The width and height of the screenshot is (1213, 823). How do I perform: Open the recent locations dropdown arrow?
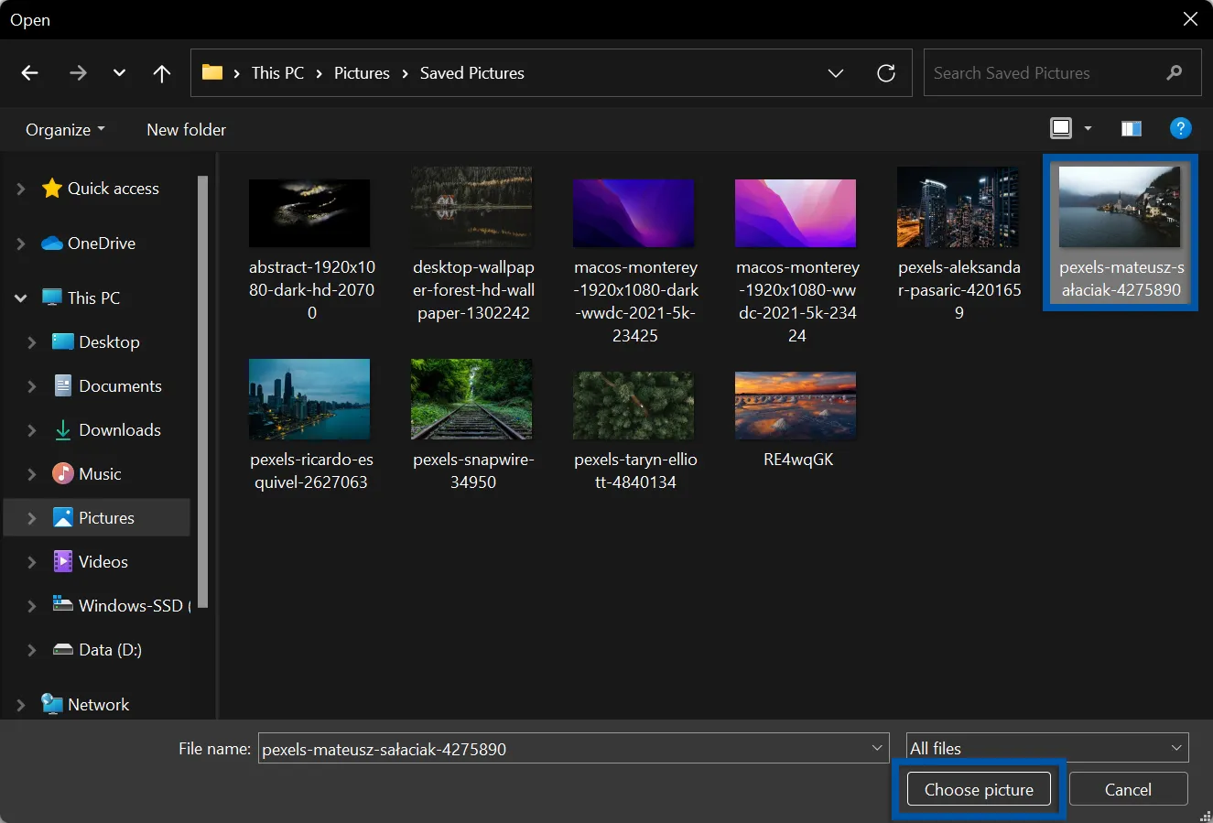119,73
